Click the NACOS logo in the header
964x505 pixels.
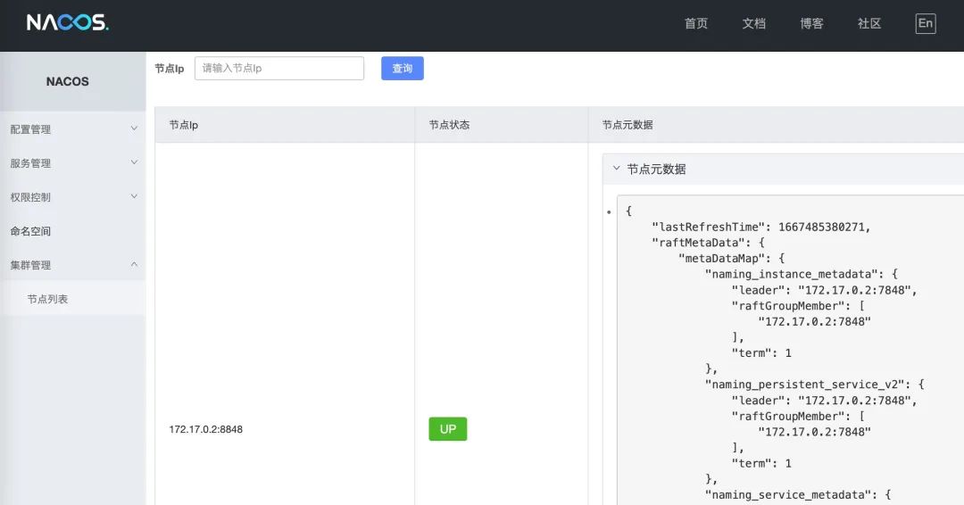pyautogui.click(x=68, y=22)
